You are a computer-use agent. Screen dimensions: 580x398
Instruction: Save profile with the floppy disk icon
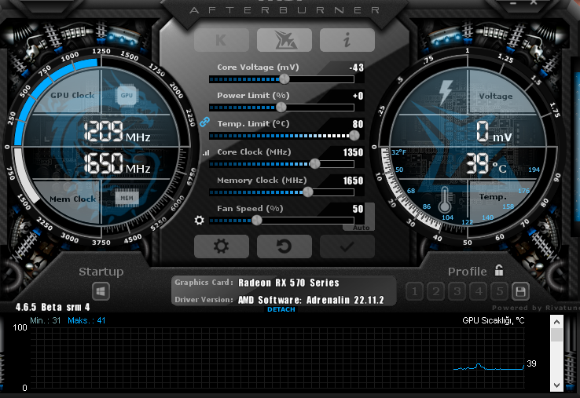pos(520,291)
